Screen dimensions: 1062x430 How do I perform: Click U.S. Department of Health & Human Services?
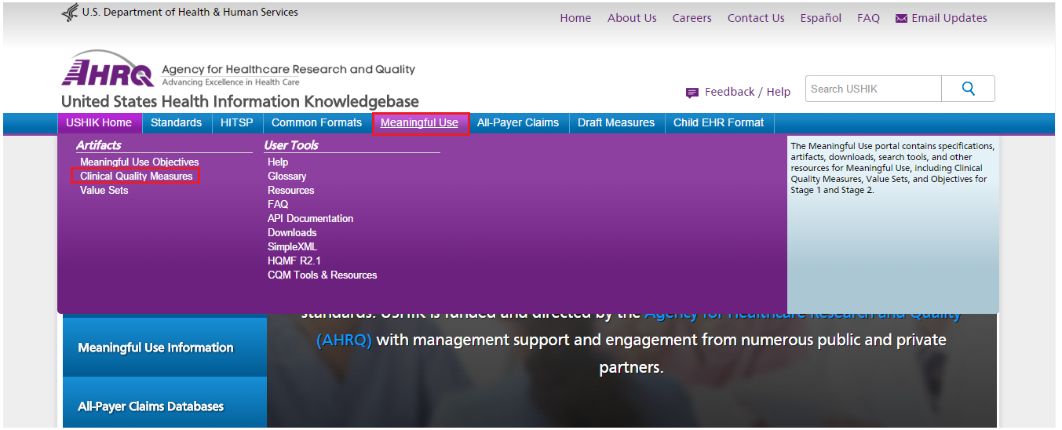click(190, 12)
